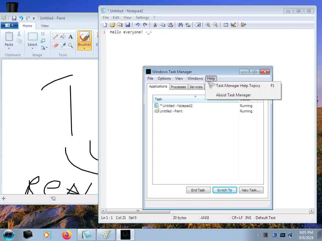The height and width of the screenshot is (241, 322).
Task: Select the Untitled - Paint task row
Action: pyautogui.click(x=208, y=111)
